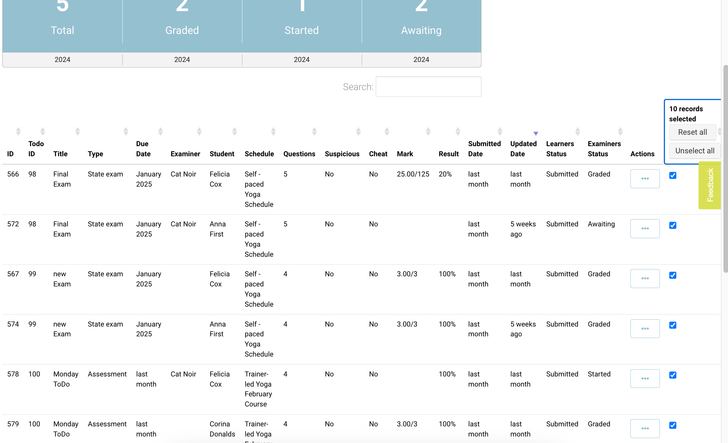Sort the table by Questions column
The height and width of the screenshot is (443, 728).
[x=314, y=131]
